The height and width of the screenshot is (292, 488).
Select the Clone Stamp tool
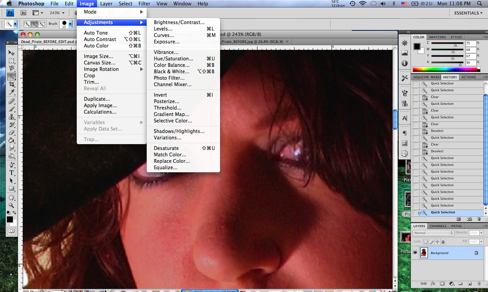12,117
